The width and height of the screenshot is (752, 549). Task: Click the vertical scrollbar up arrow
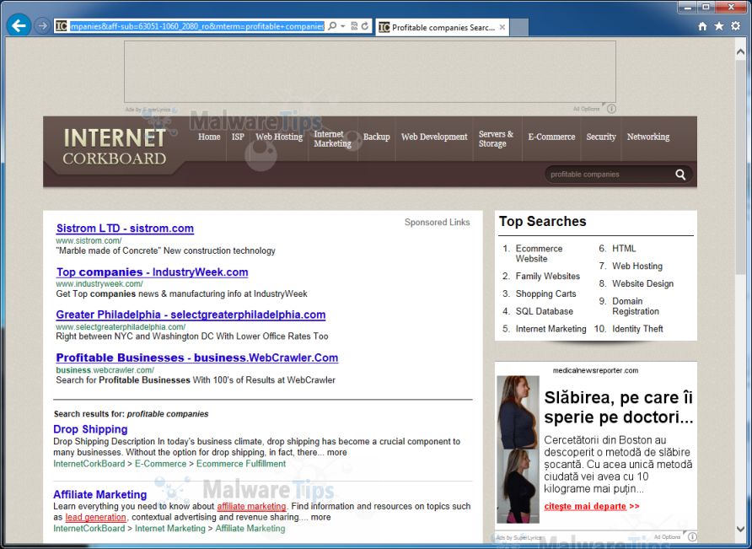(x=740, y=51)
